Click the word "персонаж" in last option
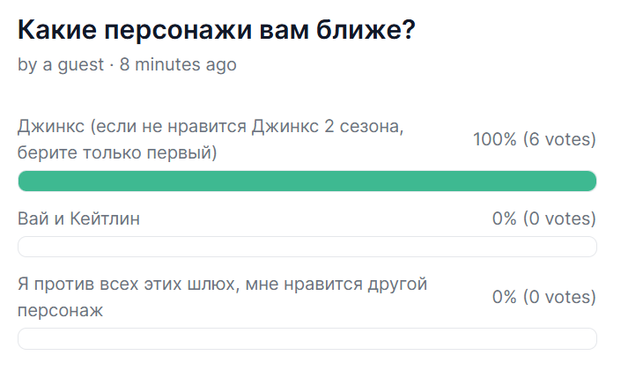Image resolution: width=621 pixels, height=370 pixels. coord(60,311)
